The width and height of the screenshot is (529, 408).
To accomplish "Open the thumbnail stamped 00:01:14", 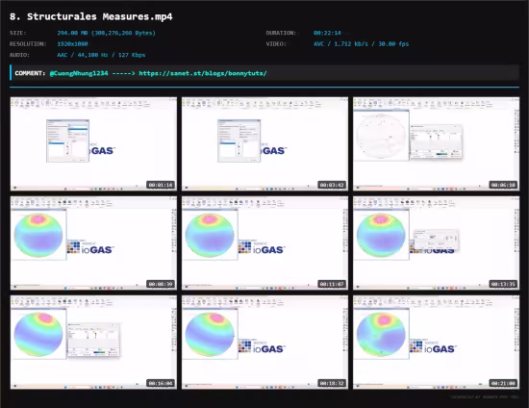I will (x=93, y=143).
